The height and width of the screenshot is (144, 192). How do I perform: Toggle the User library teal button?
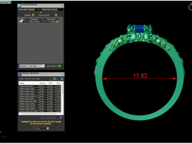[62, 79]
